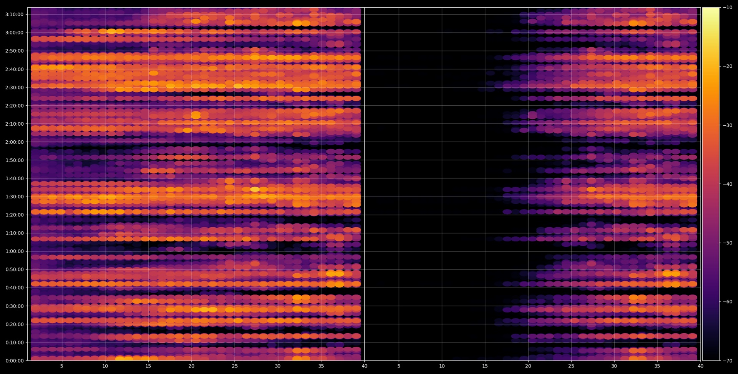The width and height of the screenshot is (738, 374).
Task: Pick the −40 colorbar tick label
Action: tap(727, 184)
